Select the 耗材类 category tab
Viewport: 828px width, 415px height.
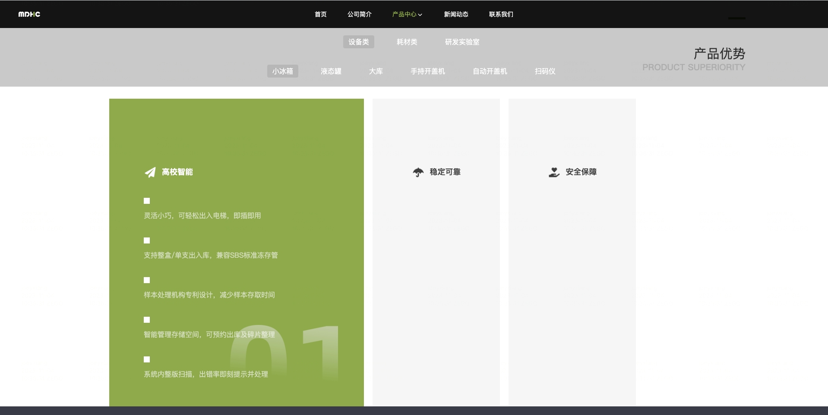coord(407,42)
